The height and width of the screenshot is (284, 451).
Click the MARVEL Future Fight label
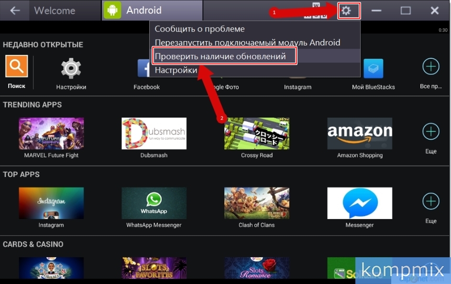coord(51,155)
